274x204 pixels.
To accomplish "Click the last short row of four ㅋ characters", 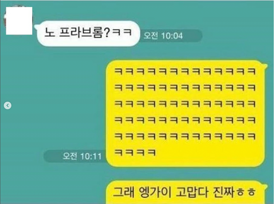I will 135,152.
